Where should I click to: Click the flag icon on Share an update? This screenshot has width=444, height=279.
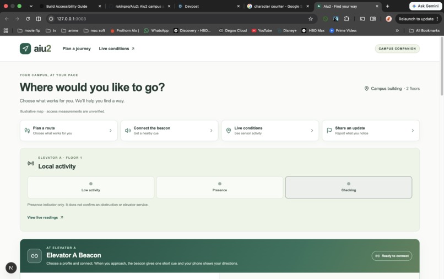click(x=329, y=131)
